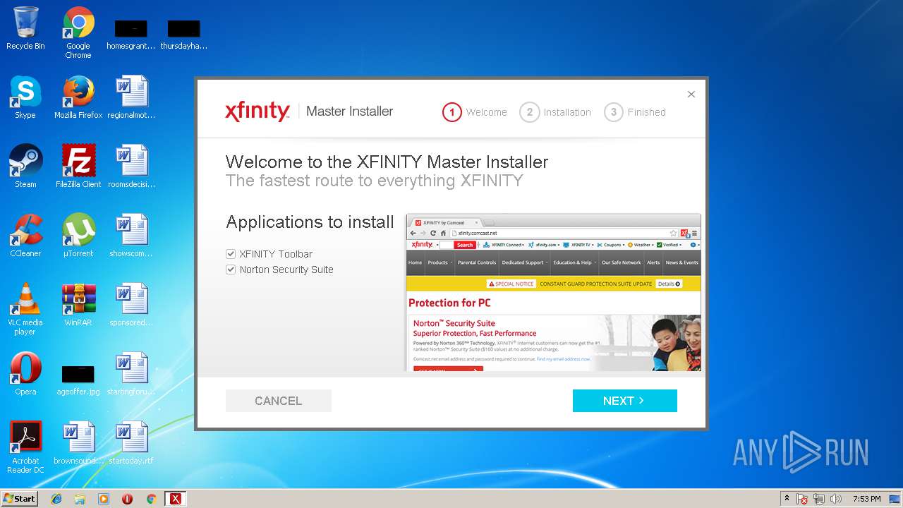Screen dimensions: 903x508
Task: Open the Opera desktop shortcut
Action: tap(25, 374)
